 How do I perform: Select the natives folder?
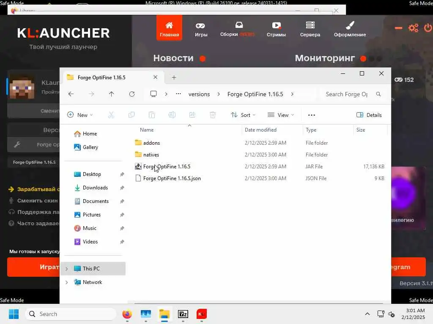pyautogui.click(x=151, y=154)
